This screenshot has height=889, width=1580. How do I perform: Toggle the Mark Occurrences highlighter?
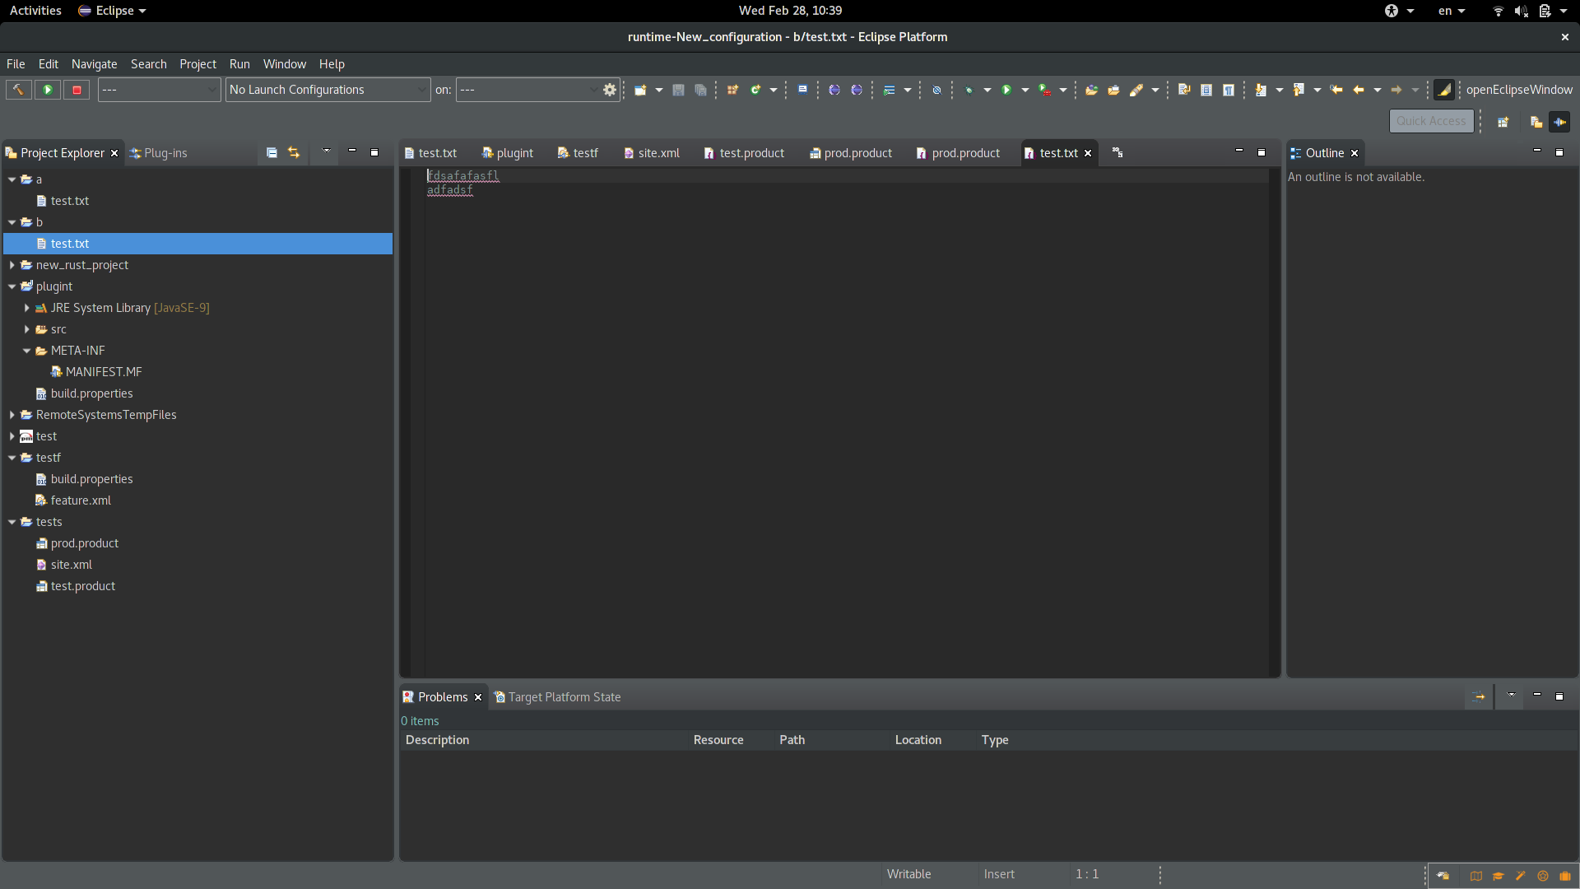pyautogui.click(x=1444, y=90)
